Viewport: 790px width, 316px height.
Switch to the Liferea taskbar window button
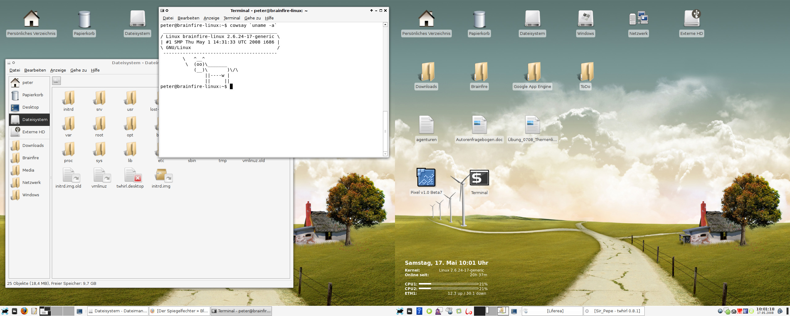552,311
